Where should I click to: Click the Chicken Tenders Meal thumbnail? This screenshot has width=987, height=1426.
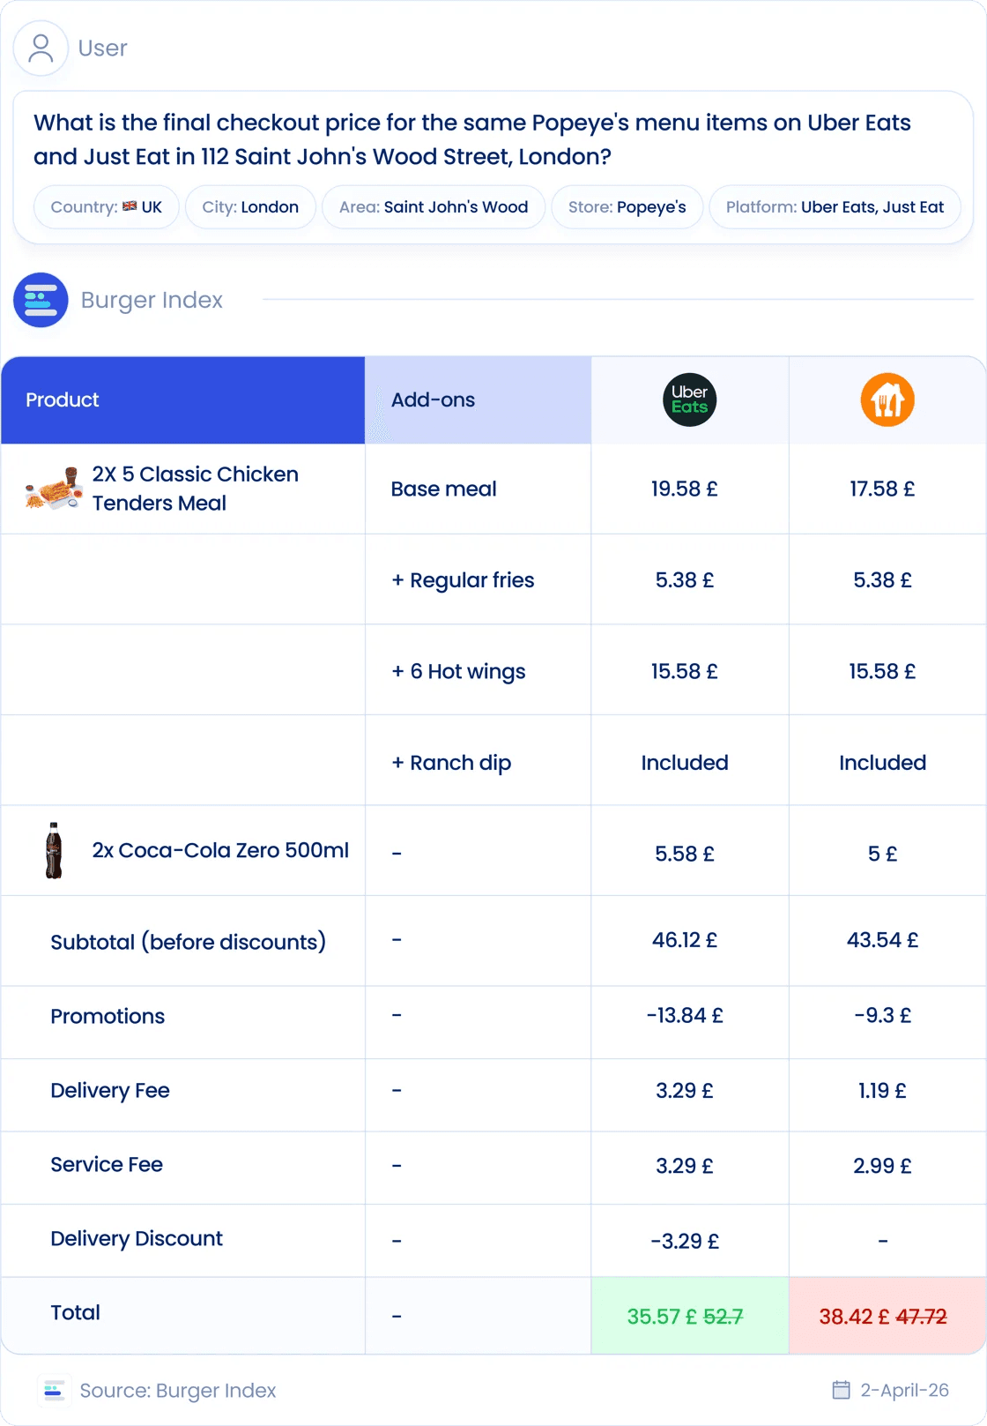point(54,489)
